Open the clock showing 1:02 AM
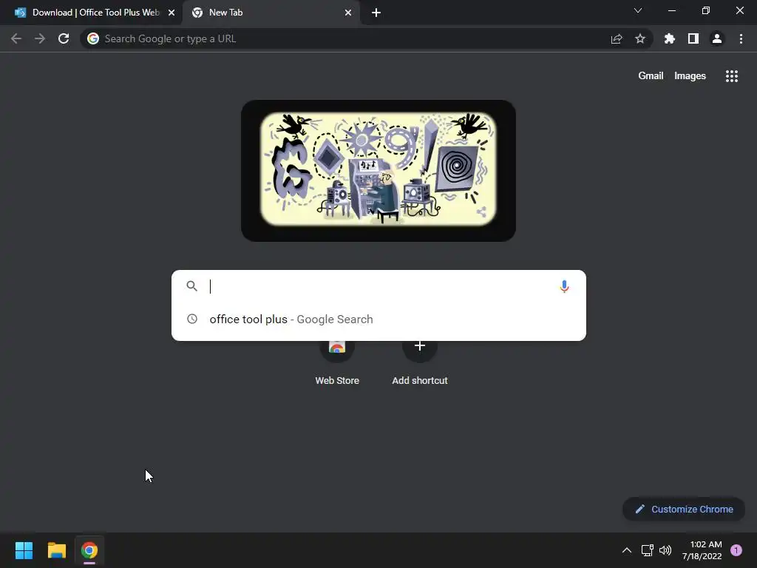 (702, 550)
